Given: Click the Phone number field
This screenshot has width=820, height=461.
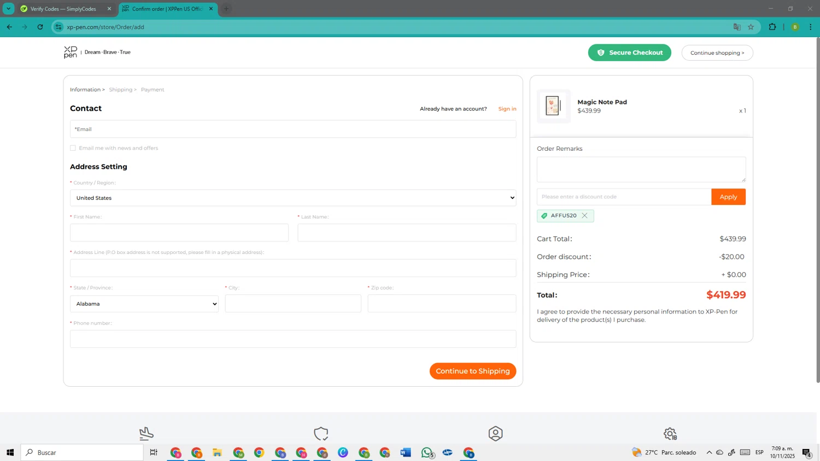Looking at the screenshot, I should [x=293, y=339].
